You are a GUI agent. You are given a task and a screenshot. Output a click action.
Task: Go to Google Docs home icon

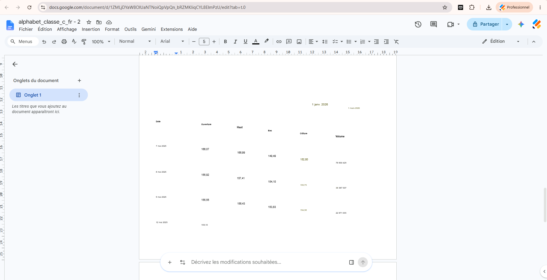pos(10,25)
